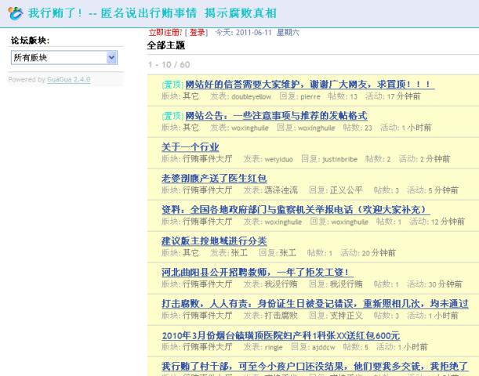
Task: Open thread 打击腐败，人人有责
Action: point(314,303)
